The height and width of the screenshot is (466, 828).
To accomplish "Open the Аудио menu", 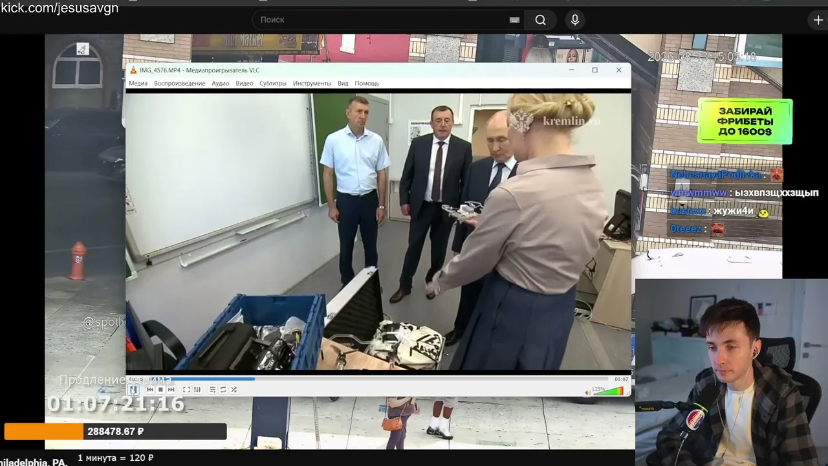I will click(220, 83).
